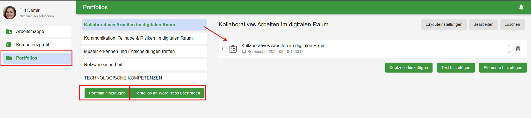
Task: Click the Arbeitsmappe folder icon
Action: coord(9,32)
